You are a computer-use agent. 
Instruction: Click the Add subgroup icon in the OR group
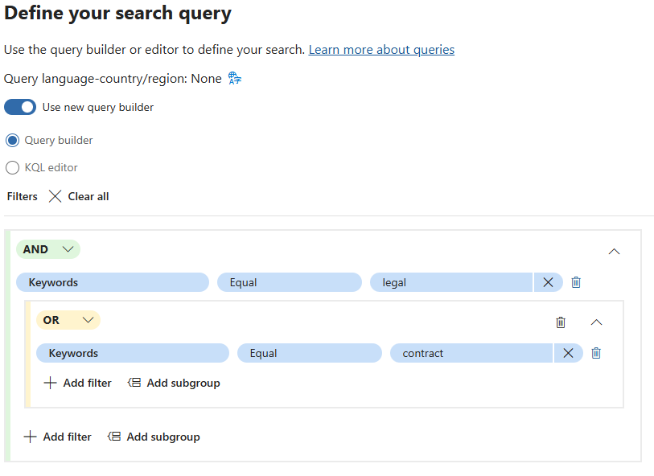pos(134,383)
